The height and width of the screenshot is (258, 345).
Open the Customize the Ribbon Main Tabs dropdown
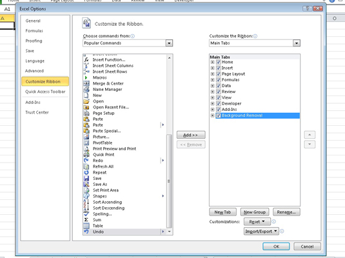[297, 43]
